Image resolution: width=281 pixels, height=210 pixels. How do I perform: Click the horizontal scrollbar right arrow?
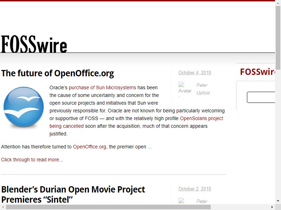click(272, 207)
